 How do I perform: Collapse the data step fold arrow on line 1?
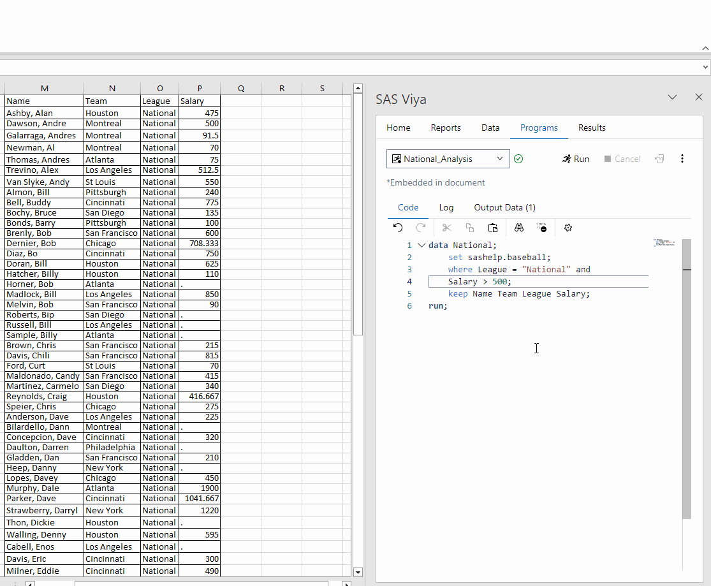tap(421, 245)
